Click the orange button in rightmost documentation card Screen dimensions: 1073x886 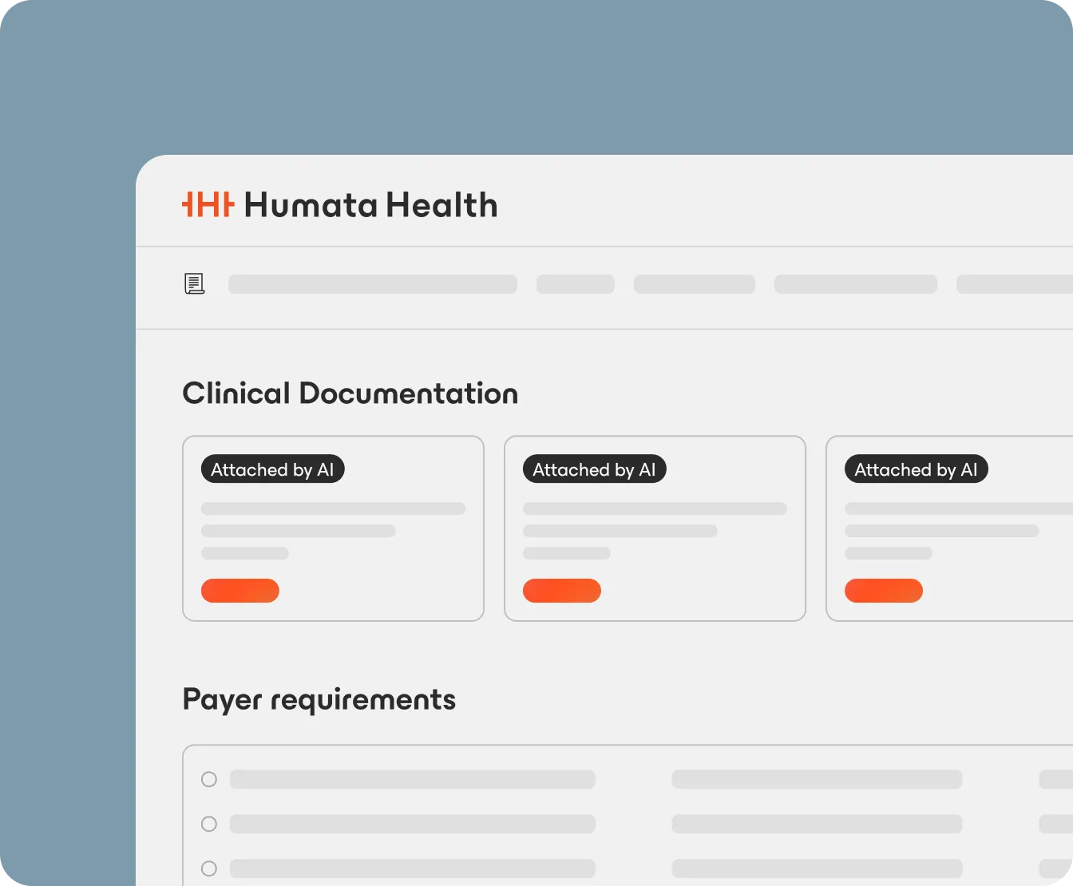click(x=884, y=591)
